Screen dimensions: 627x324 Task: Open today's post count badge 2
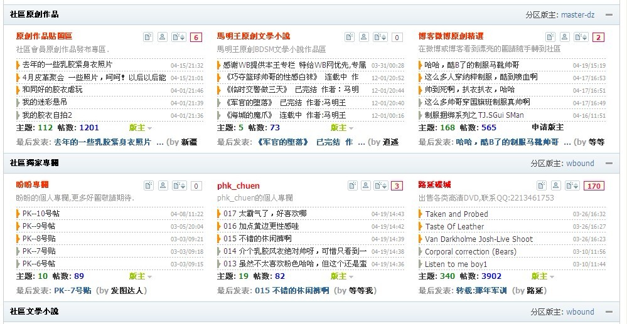[598, 38]
